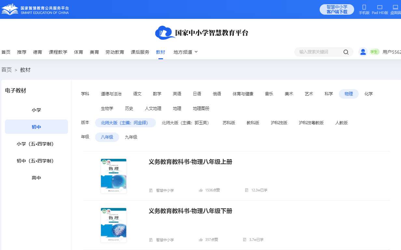This screenshot has height=250, width=401.
Task: Choose the 艺术 subject
Action: point(309,94)
